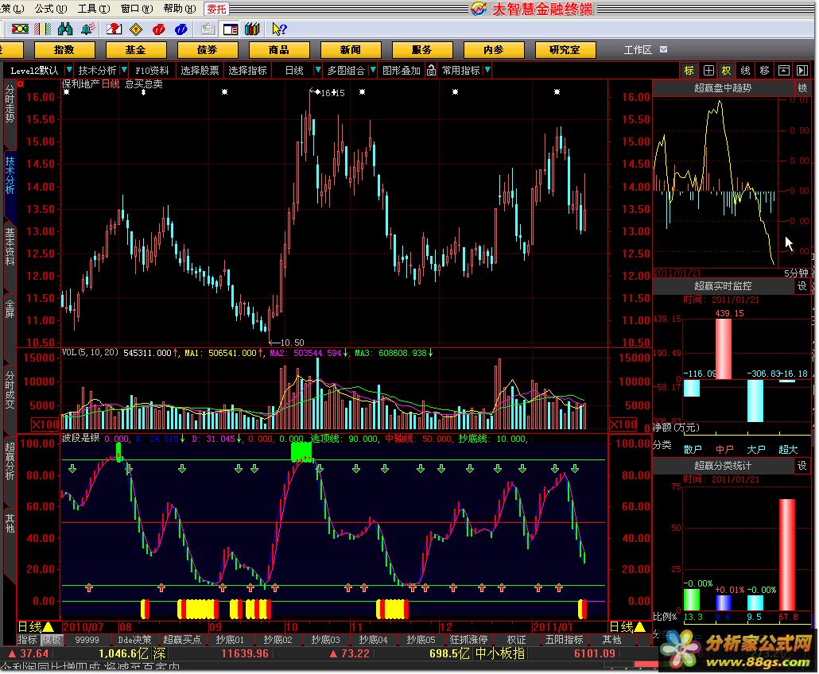Click the traffic light toolbar icon

pos(21,29)
